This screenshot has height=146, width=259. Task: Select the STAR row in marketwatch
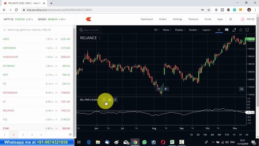click(36, 128)
